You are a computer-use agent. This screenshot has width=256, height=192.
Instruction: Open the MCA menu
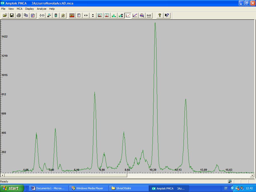(x=19, y=9)
